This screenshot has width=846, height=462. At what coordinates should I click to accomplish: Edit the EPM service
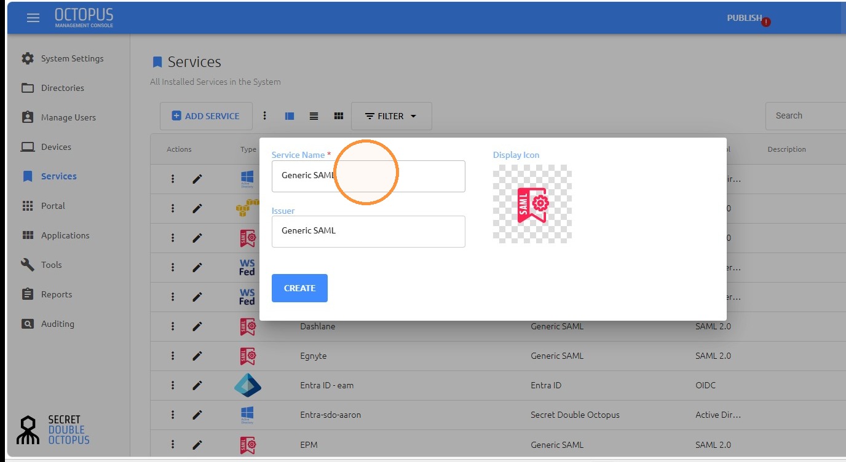click(197, 444)
